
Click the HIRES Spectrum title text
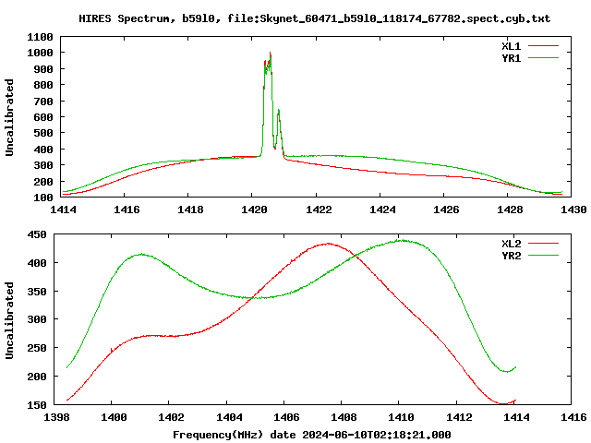click(314, 18)
